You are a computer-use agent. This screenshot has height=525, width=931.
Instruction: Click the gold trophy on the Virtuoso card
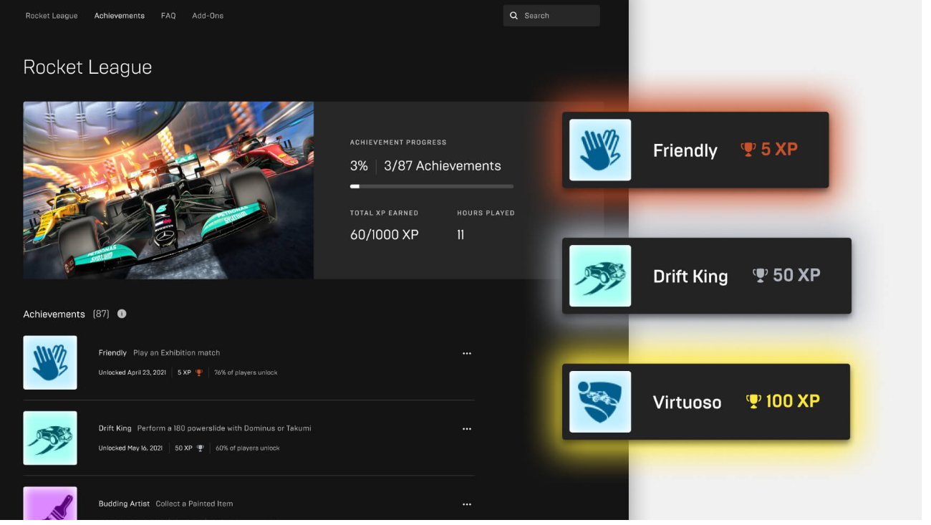[753, 401]
